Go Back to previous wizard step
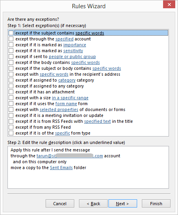 93,204
